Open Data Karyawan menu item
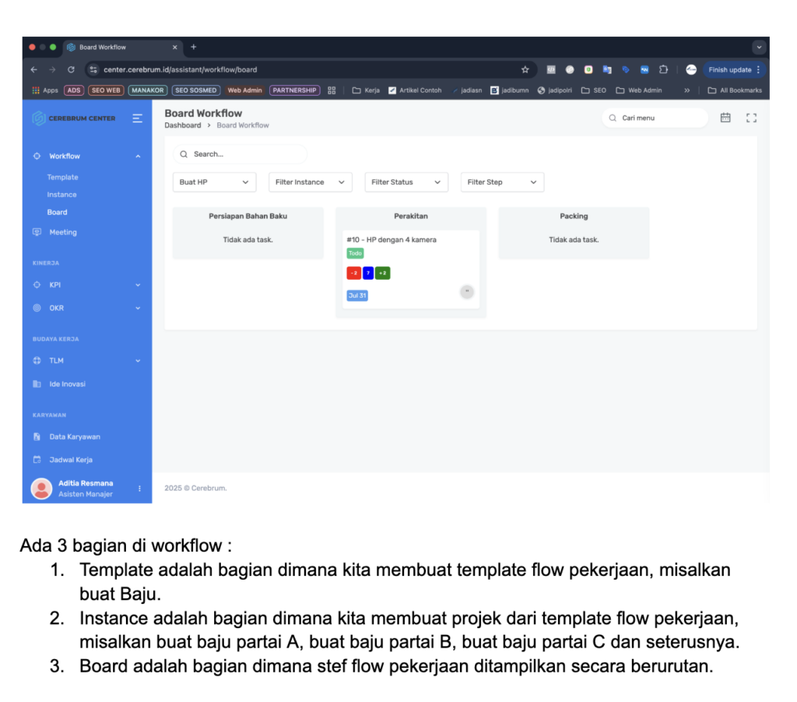 click(x=75, y=436)
